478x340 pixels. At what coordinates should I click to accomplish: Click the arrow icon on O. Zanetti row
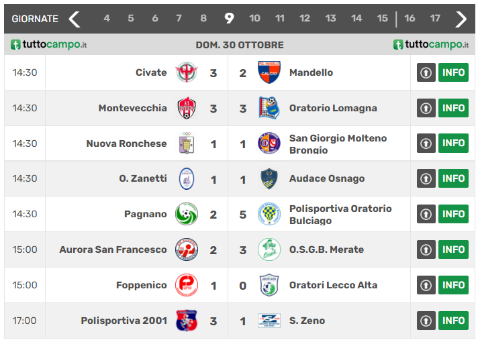[426, 178]
